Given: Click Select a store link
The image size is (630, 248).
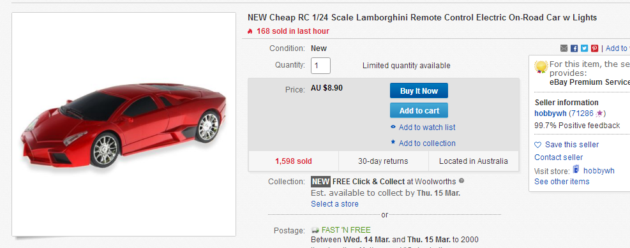Looking at the screenshot, I should [x=334, y=204].
